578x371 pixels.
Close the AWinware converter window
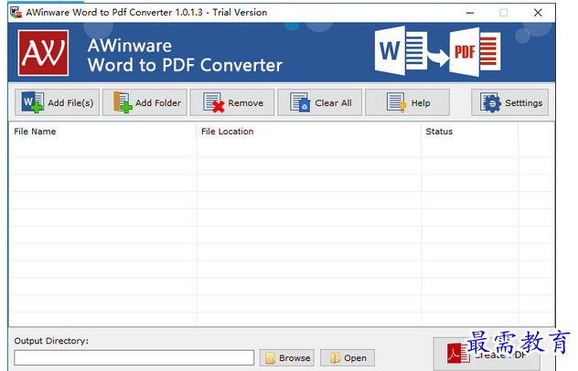(x=538, y=13)
